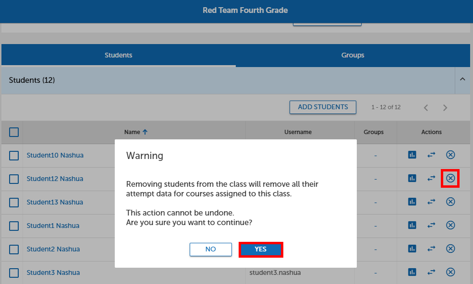
Task: Confirm removal by clicking YES
Action: 261,249
